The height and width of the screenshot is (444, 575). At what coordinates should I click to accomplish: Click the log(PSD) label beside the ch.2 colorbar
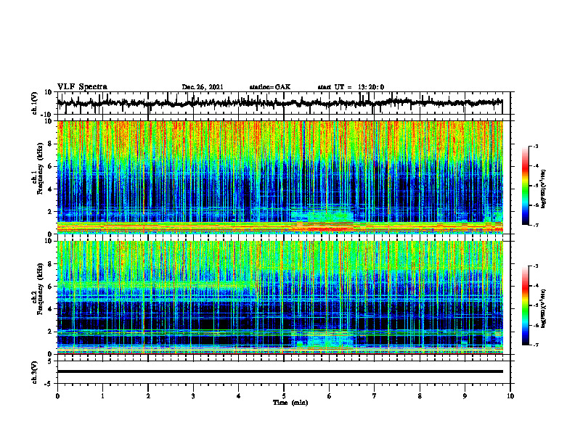pyautogui.click(x=544, y=308)
